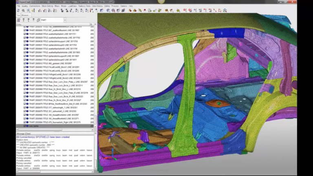Open the Mesh Editing menu
Image resolution: width=313 pixels, height=176 pixels.
[x=47, y=6]
